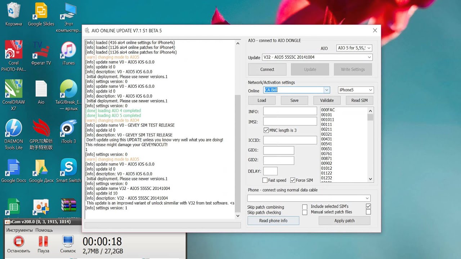Pause the recording with Пауза
Screen dimensions: 461x259
pos(43,244)
